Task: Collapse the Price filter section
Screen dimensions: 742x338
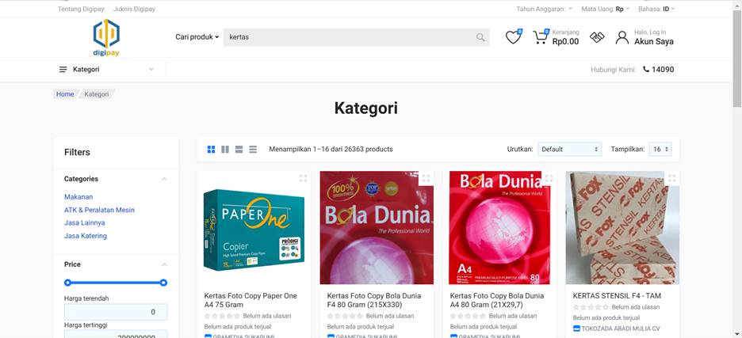Action: pos(164,264)
